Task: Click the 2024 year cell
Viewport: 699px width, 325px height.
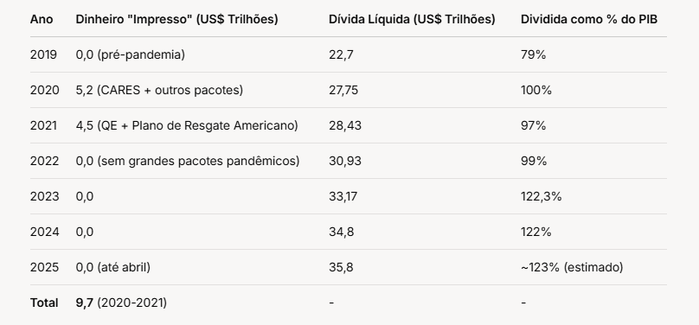Action: [45, 232]
